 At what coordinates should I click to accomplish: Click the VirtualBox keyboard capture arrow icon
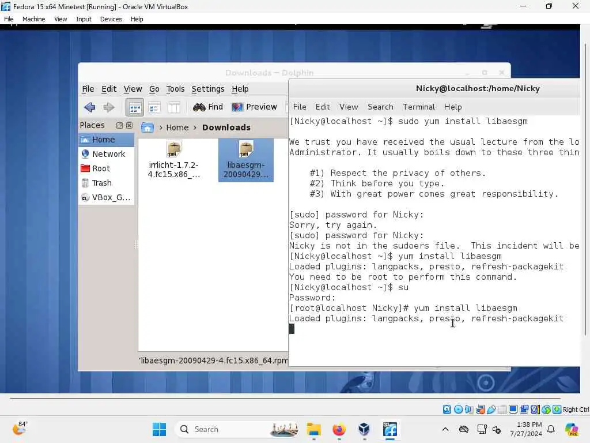557,410
